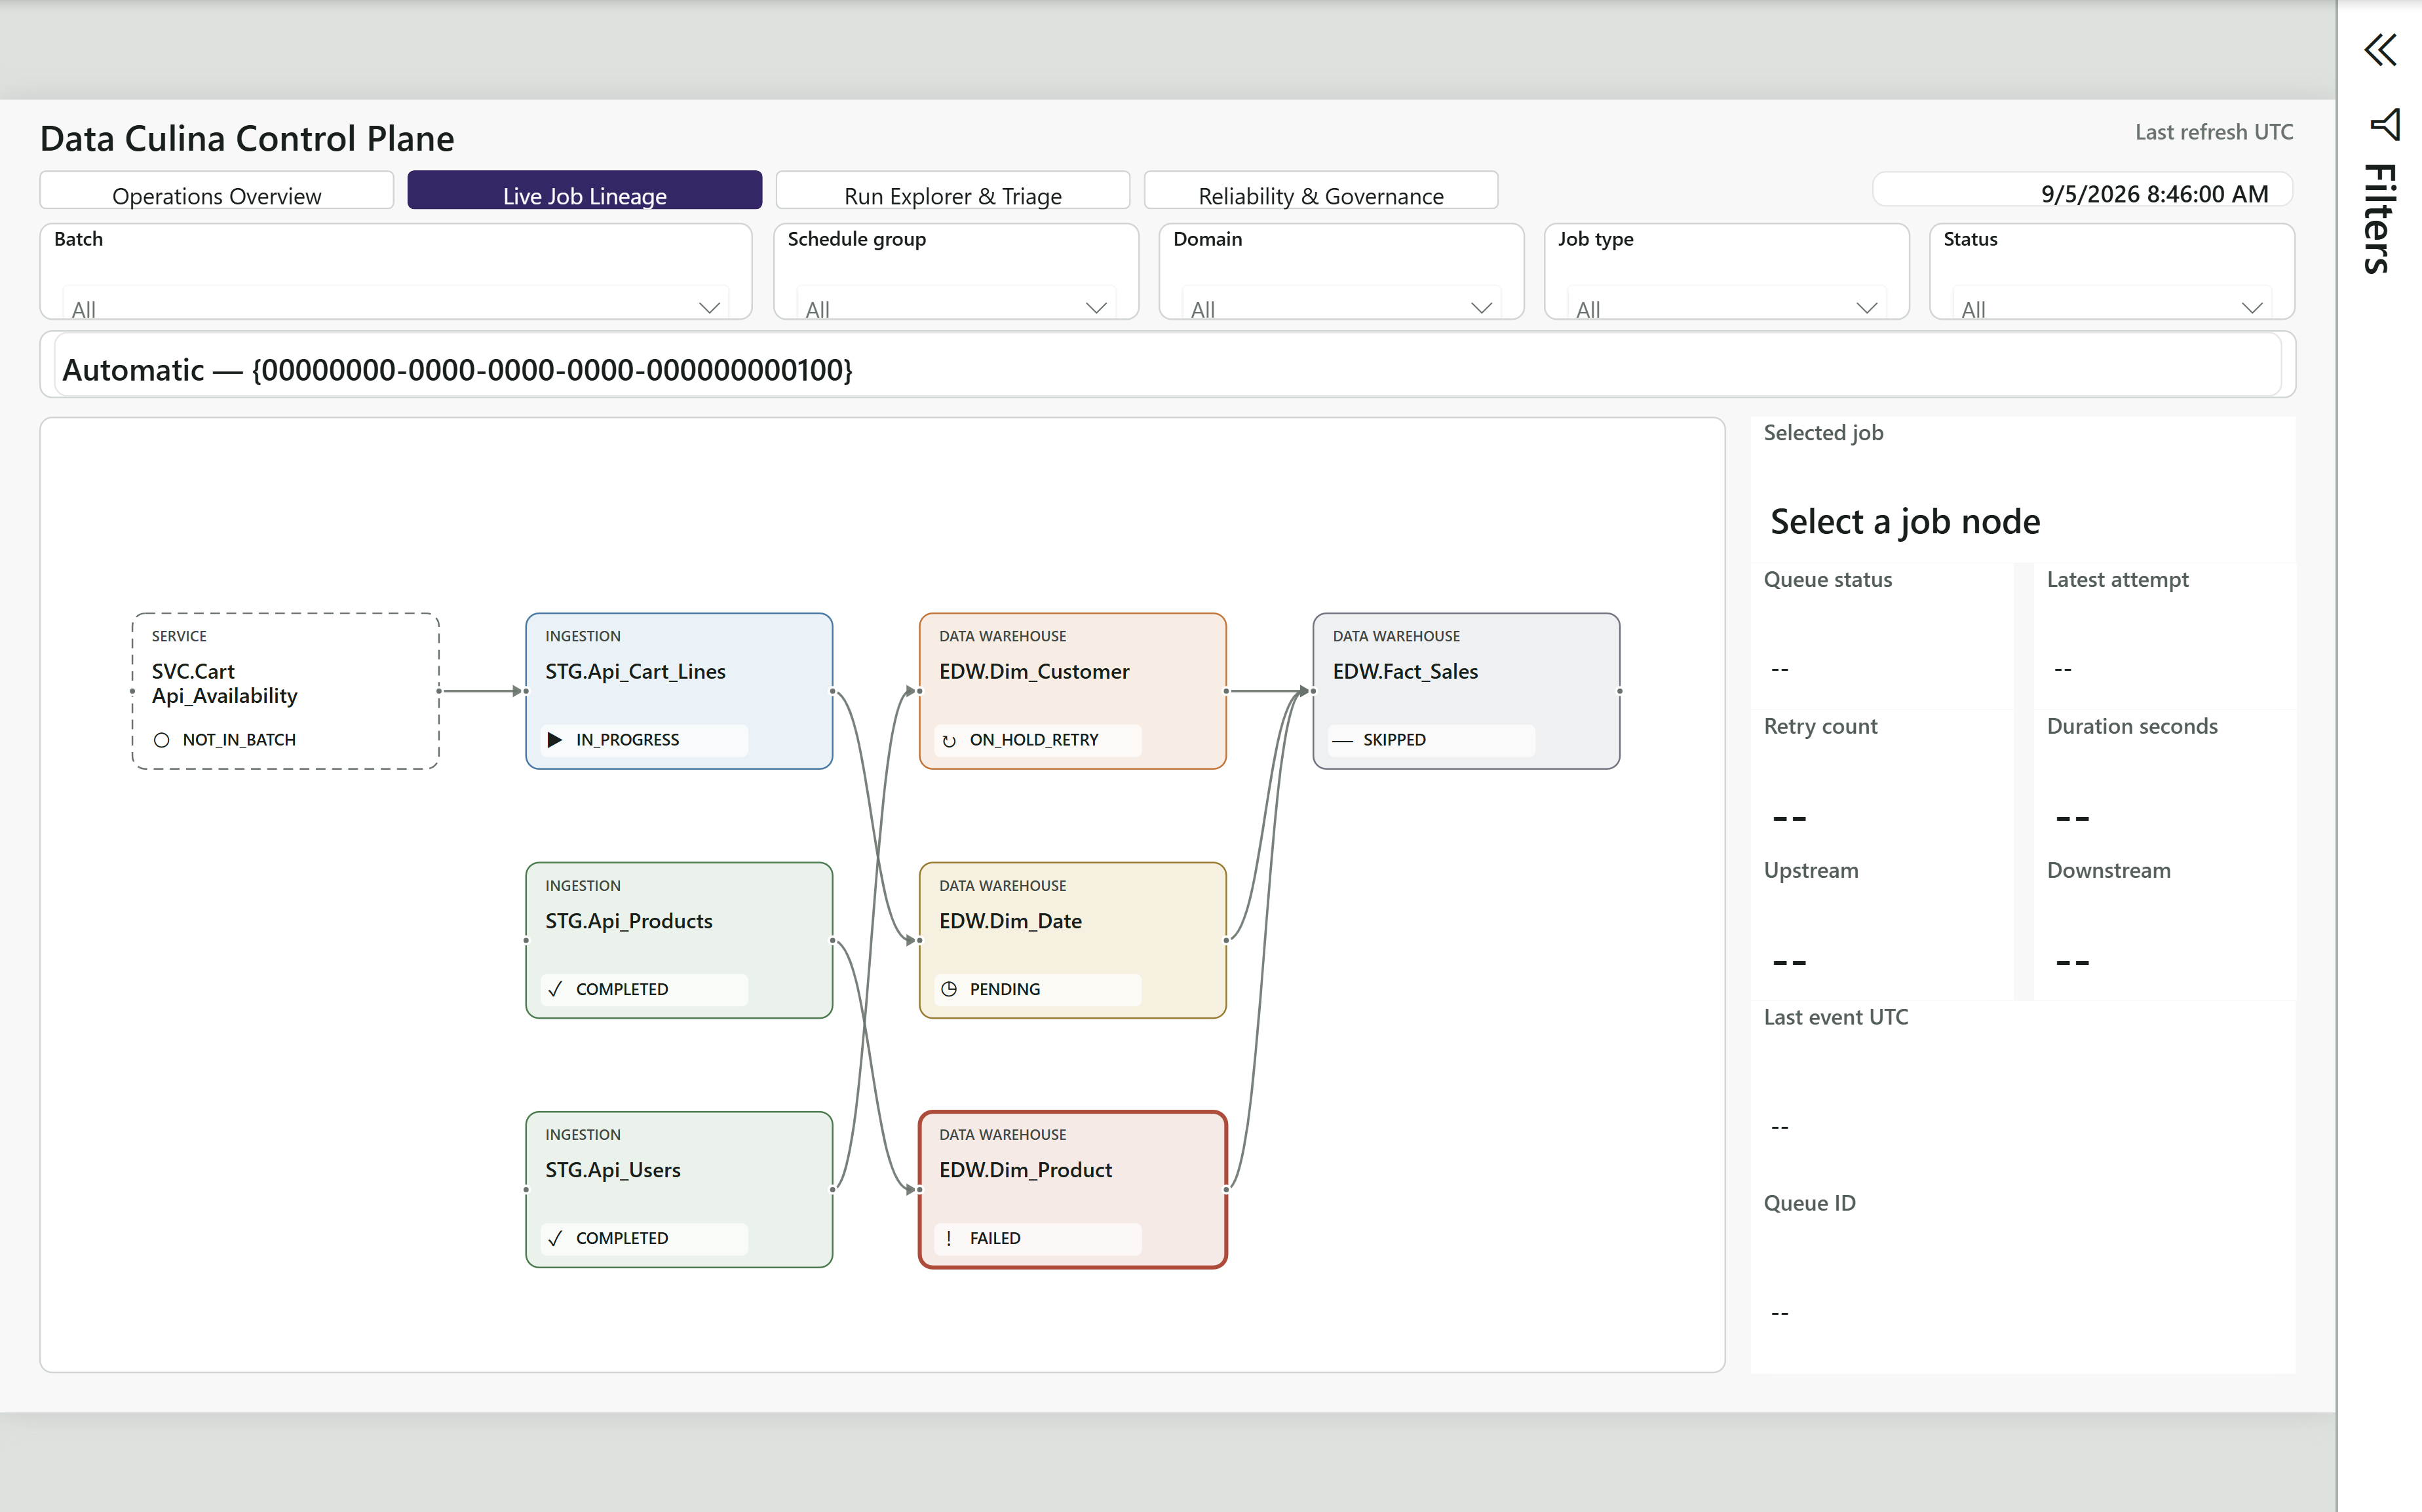Select the STG.Api_Users job node
Image resolution: width=2422 pixels, height=1512 pixels.
(679, 1190)
